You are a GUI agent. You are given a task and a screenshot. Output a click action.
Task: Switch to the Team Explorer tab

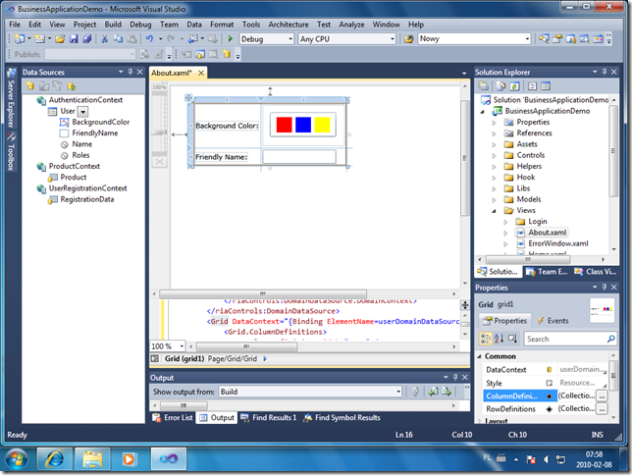(x=547, y=272)
